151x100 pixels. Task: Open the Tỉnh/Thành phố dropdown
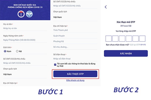point(75,30)
